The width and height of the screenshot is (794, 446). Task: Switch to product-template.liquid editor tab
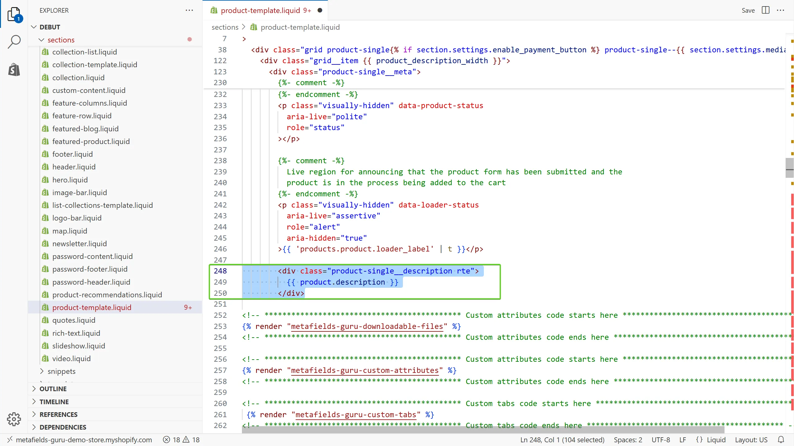click(265, 10)
